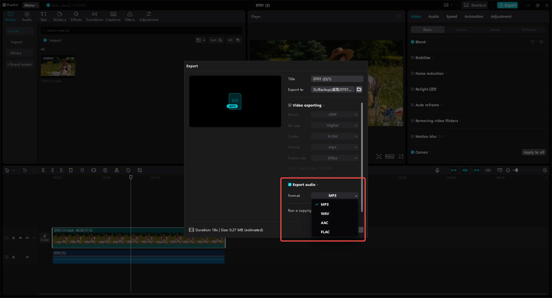
Task: Click the folder browse icon beside Export to
Action: pyautogui.click(x=359, y=89)
